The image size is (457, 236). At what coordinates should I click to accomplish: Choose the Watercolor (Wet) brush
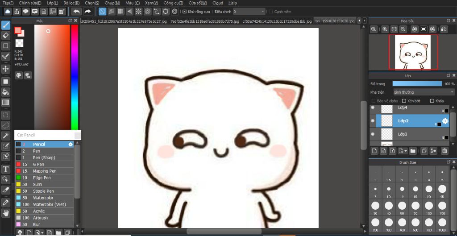[44, 204]
